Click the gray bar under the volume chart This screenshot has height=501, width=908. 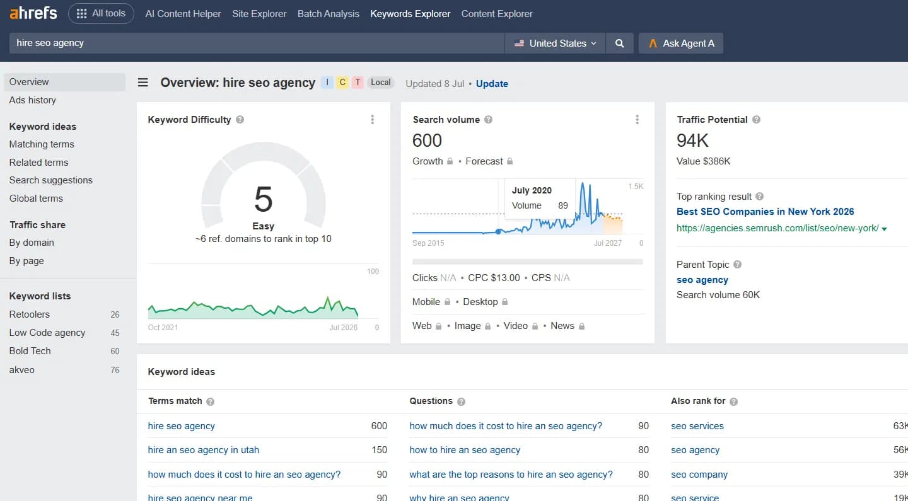point(528,262)
